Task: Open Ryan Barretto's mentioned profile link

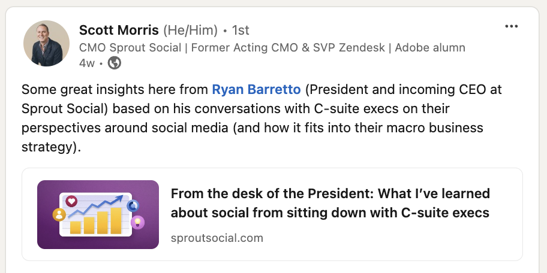Action: tap(257, 89)
